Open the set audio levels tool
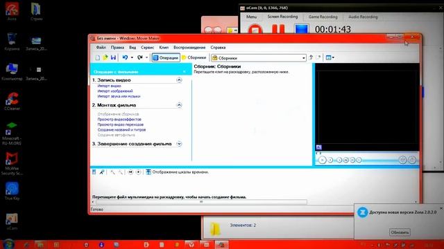Image resolution: width=444 pixels, height=249 pixels. 94,172
